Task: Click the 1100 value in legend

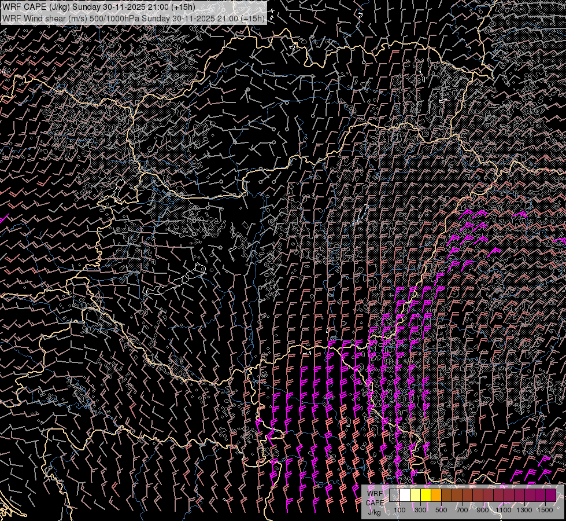Action: 504,510
